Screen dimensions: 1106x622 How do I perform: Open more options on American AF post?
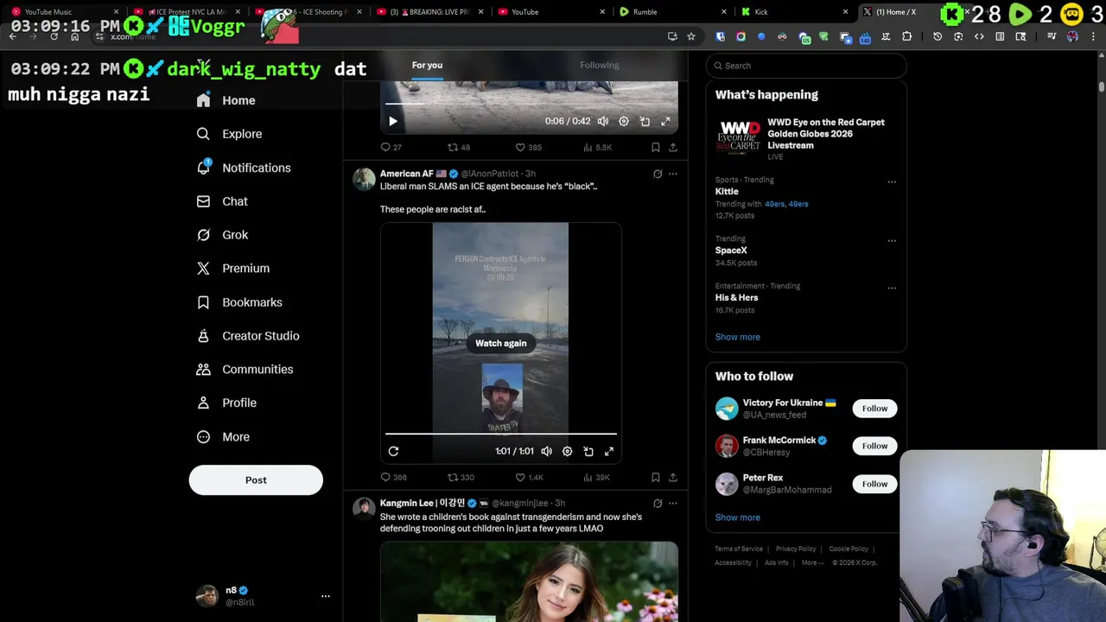[673, 174]
